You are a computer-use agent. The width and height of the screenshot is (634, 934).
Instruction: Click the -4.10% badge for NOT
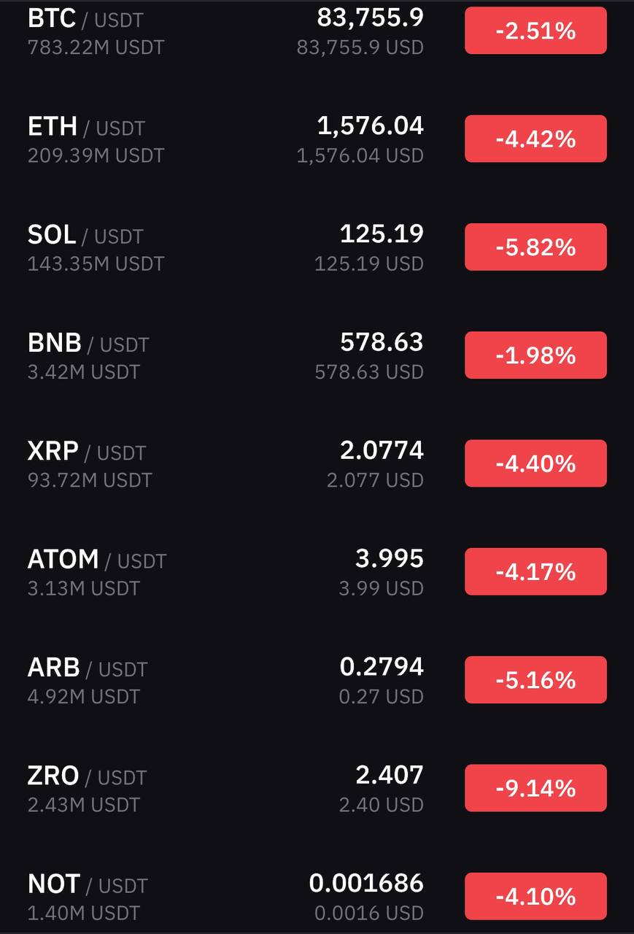point(536,896)
